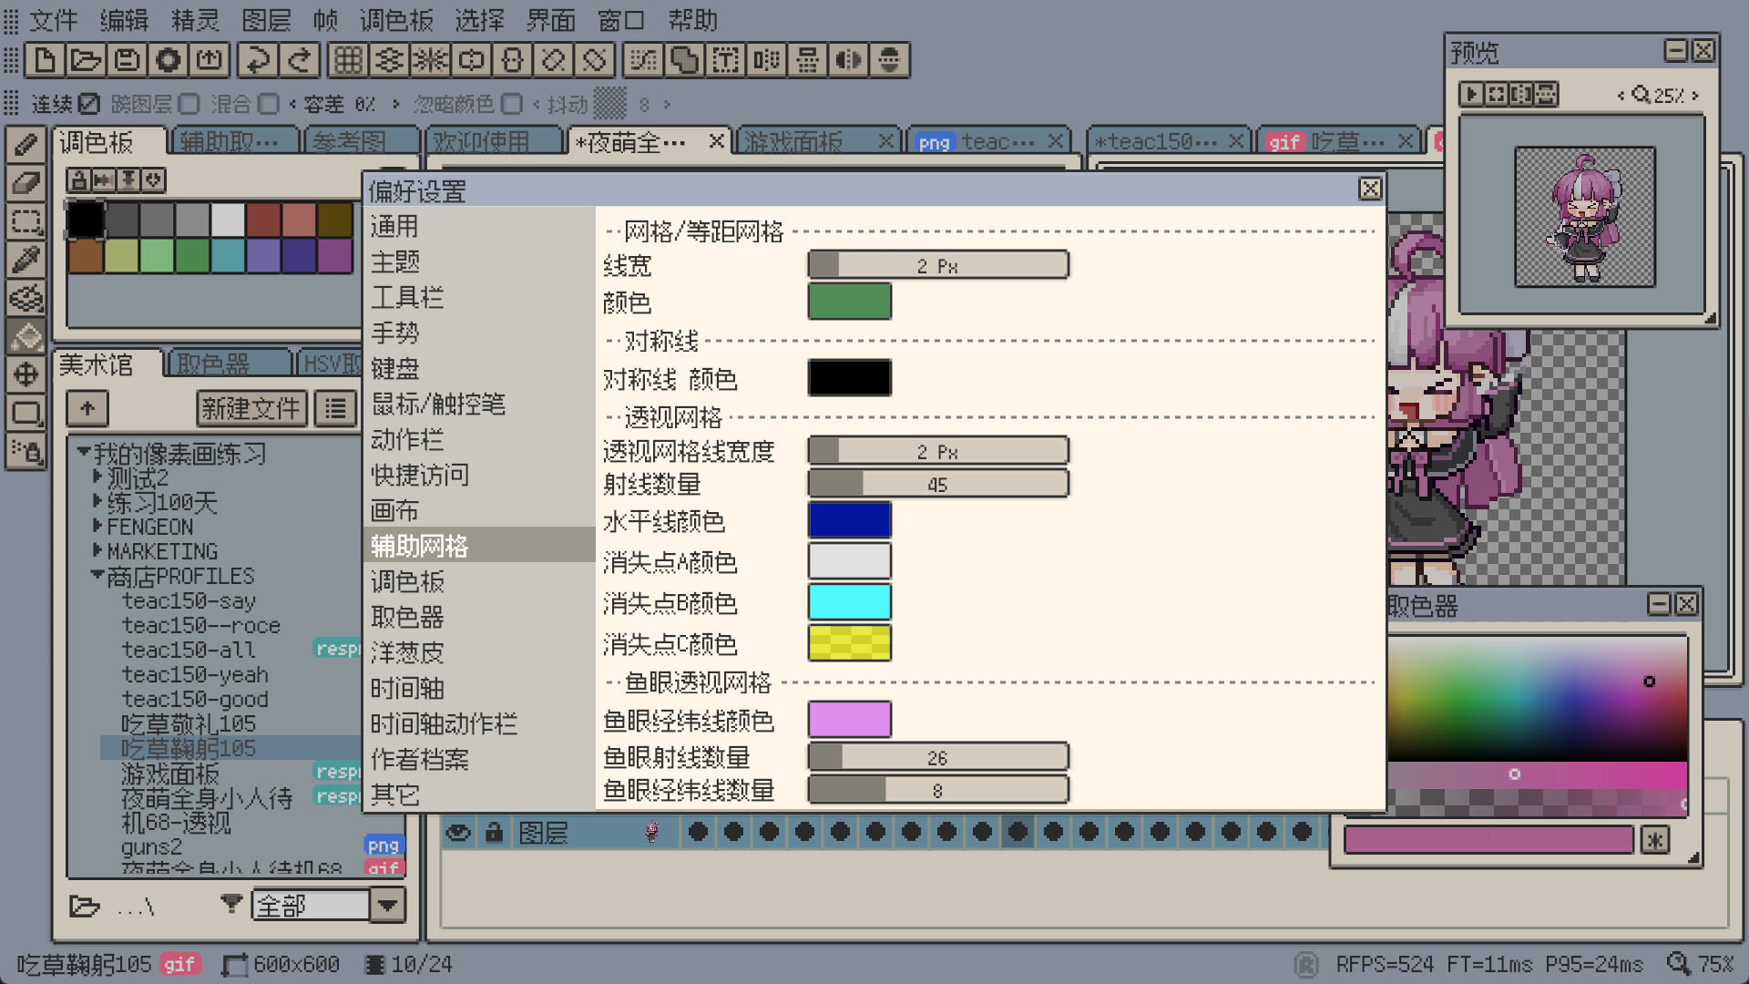Click the play button in preview window
Viewport: 1749px width, 984px height.
tap(1470, 94)
